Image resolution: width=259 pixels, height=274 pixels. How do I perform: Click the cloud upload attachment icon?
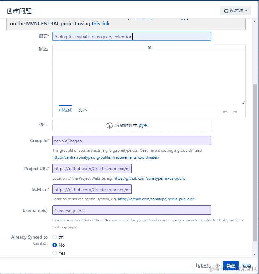[109, 126]
